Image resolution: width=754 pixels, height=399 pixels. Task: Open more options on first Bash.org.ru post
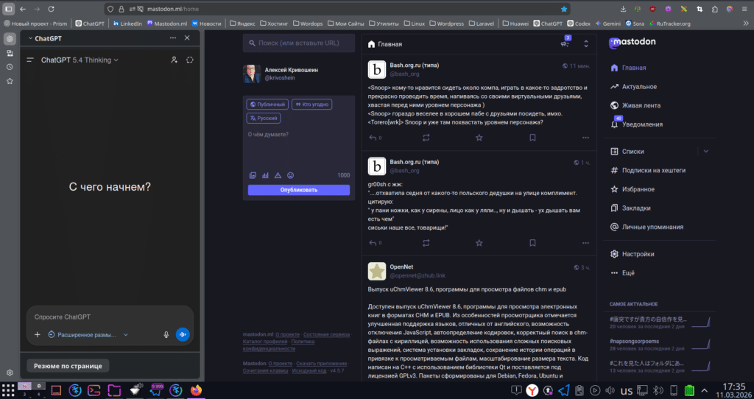(x=585, y=138)
